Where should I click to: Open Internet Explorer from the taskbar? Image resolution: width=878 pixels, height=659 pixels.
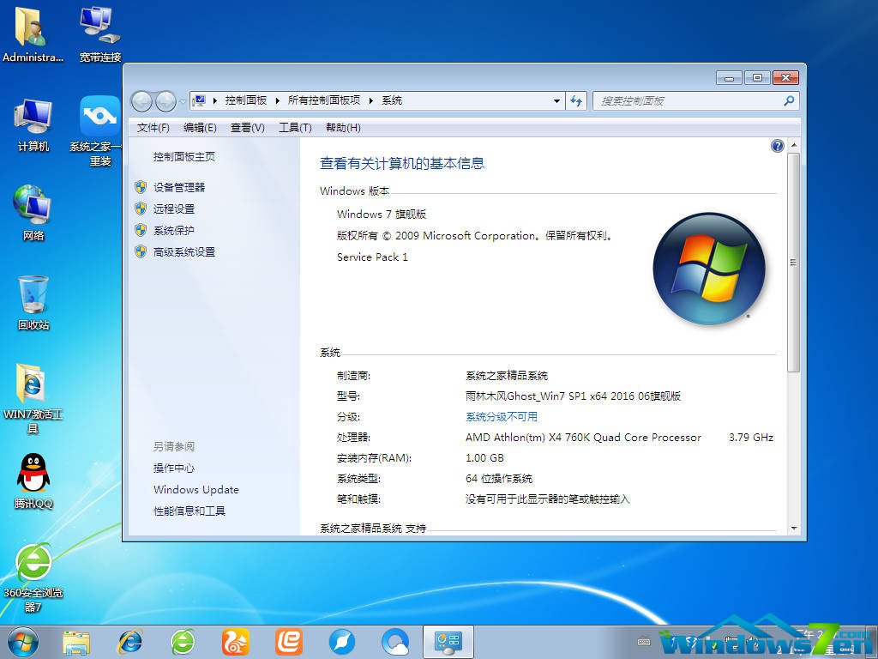[x=130, y=642]
